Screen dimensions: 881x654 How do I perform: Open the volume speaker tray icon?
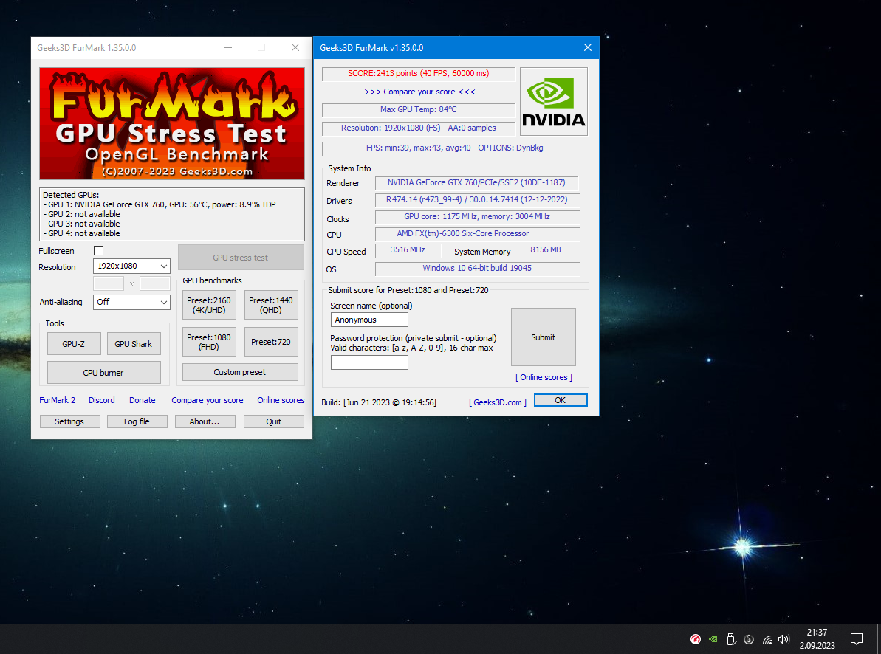(784, 639)
